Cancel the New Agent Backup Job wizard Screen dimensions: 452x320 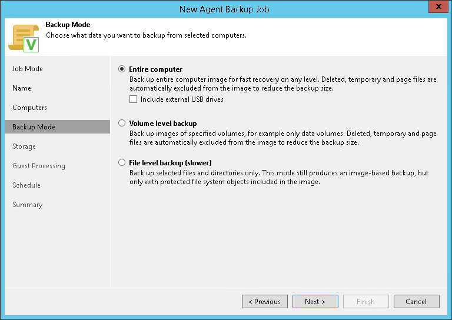pos(416,302)
